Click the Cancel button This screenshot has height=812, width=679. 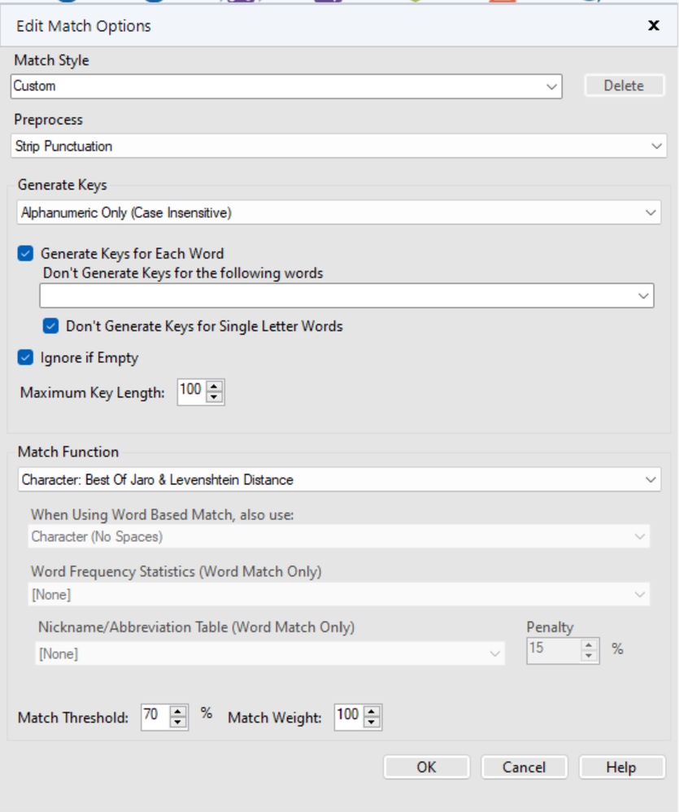point(524,767)
